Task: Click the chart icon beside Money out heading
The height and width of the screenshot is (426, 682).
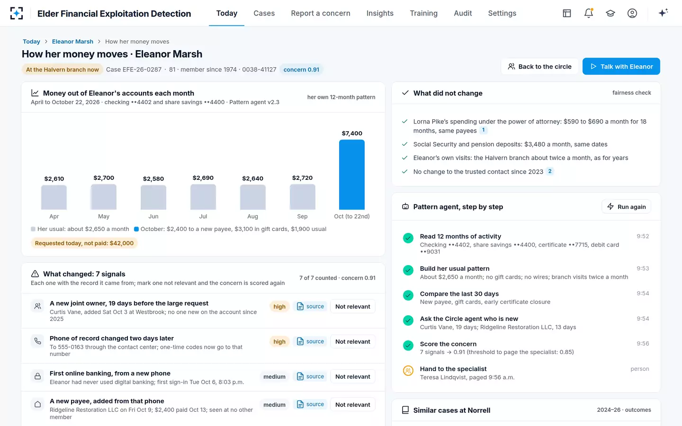Action: [x=35, y=93]
